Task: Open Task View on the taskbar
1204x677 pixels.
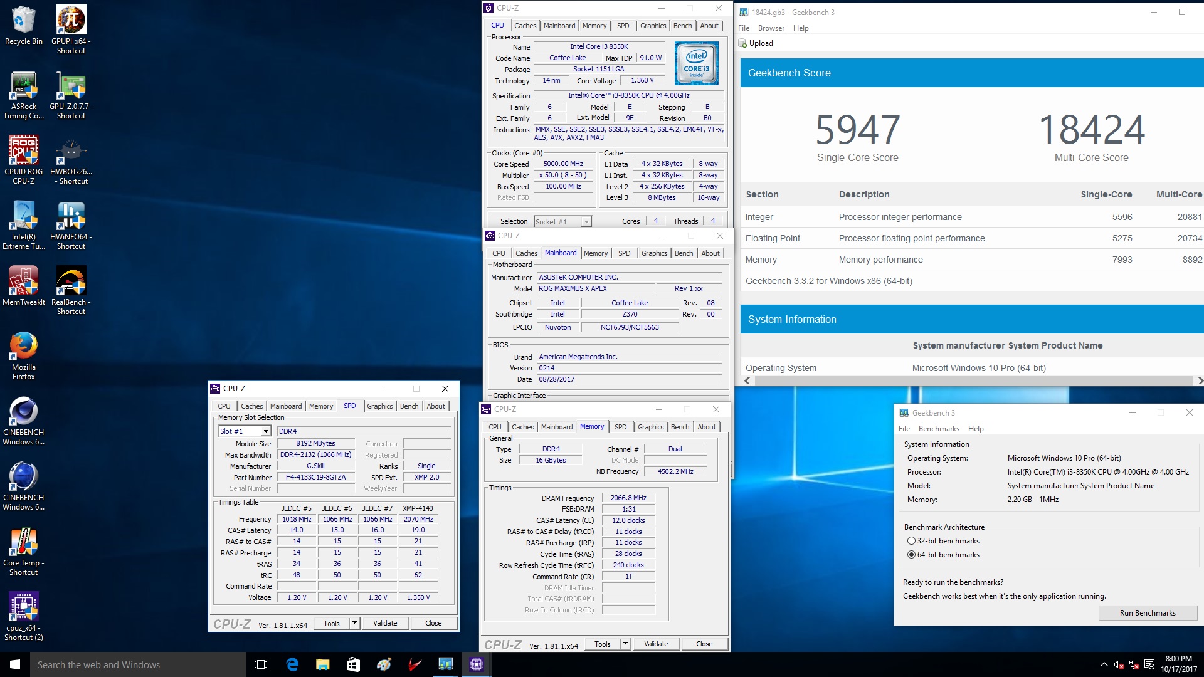Action: [261, 664]
